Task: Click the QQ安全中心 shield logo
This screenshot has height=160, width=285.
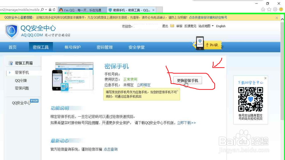Action: pyautogui.click(x=12, y=31)
